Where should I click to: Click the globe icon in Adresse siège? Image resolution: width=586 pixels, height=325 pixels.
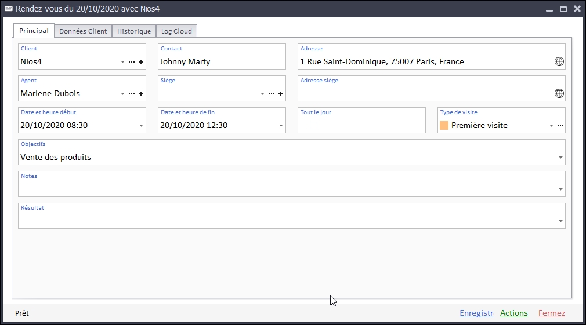[x=559, y=93]
